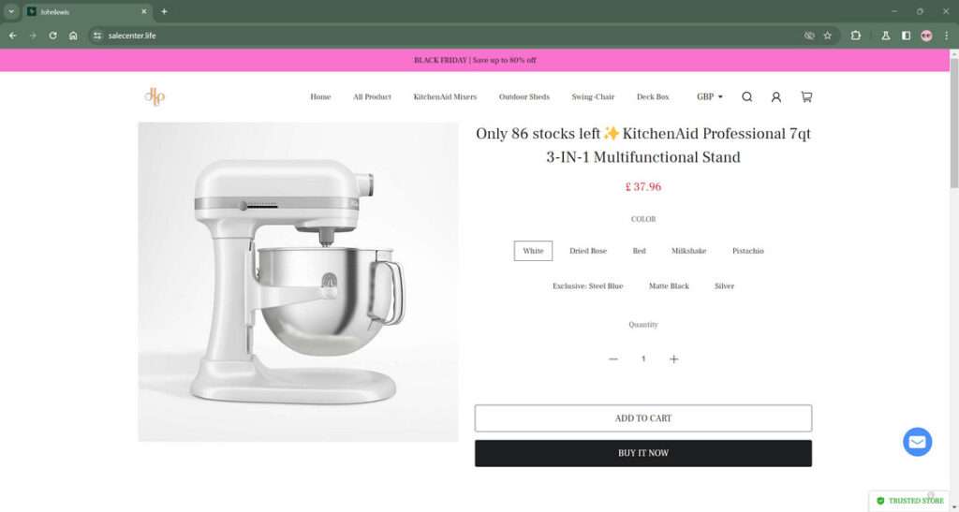Open the Outdoor Sheds menu item

coord(524,96)
